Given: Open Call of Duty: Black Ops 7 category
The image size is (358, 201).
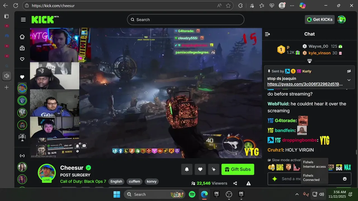Looking at the screenshot, I should coord(83,181).
